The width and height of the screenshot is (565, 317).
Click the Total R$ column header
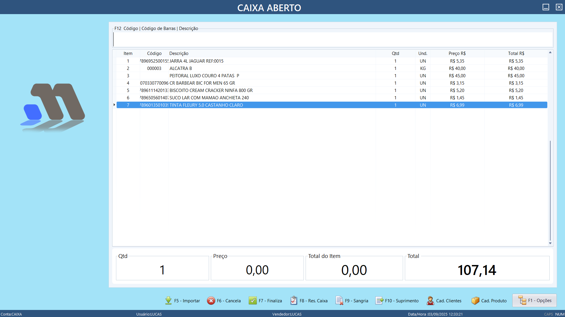click(516, 53)
